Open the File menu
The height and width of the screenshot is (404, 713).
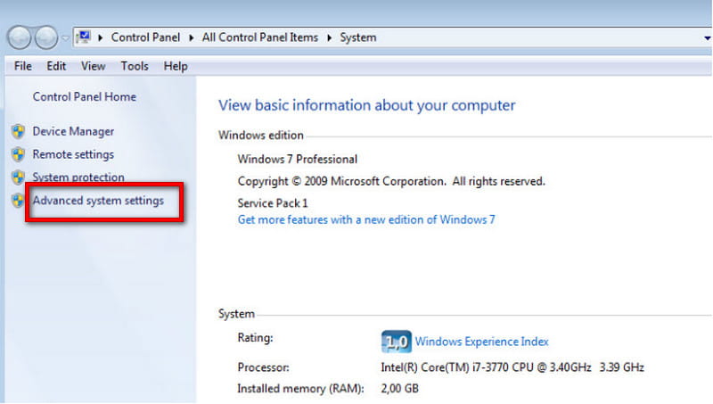point(23,66)
